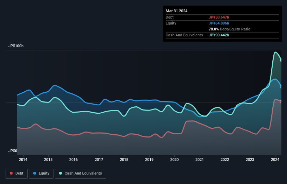Screen dimensions: 287x184
Task: Click the JP¥50.647b debt value
Action: pyautogui.click(x=219, y=17)
